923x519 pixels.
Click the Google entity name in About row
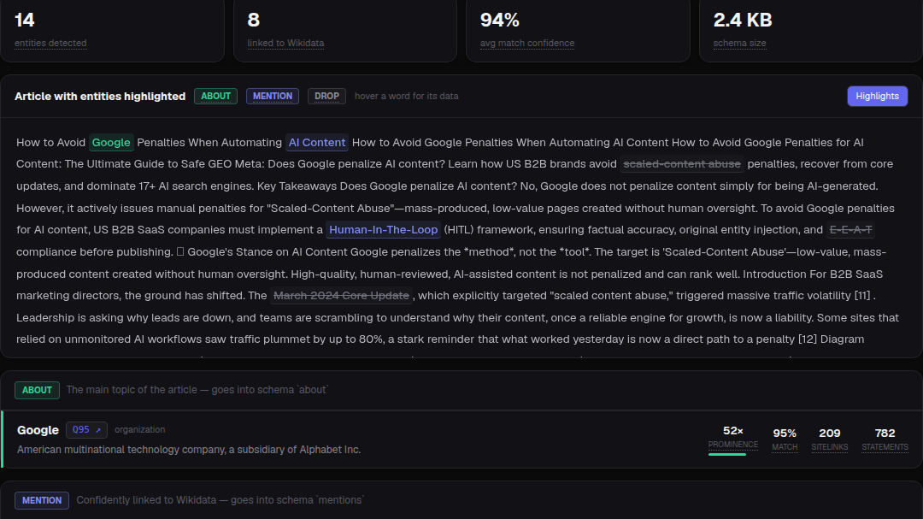tap(38, 430)
